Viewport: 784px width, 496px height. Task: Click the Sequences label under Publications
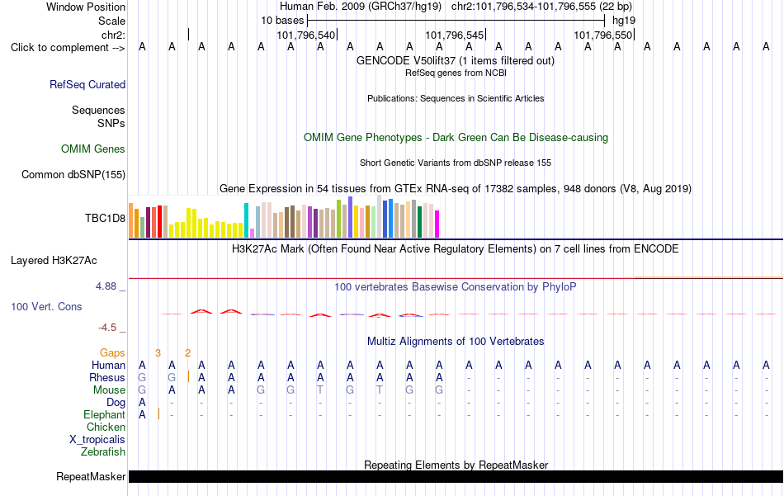98,110
